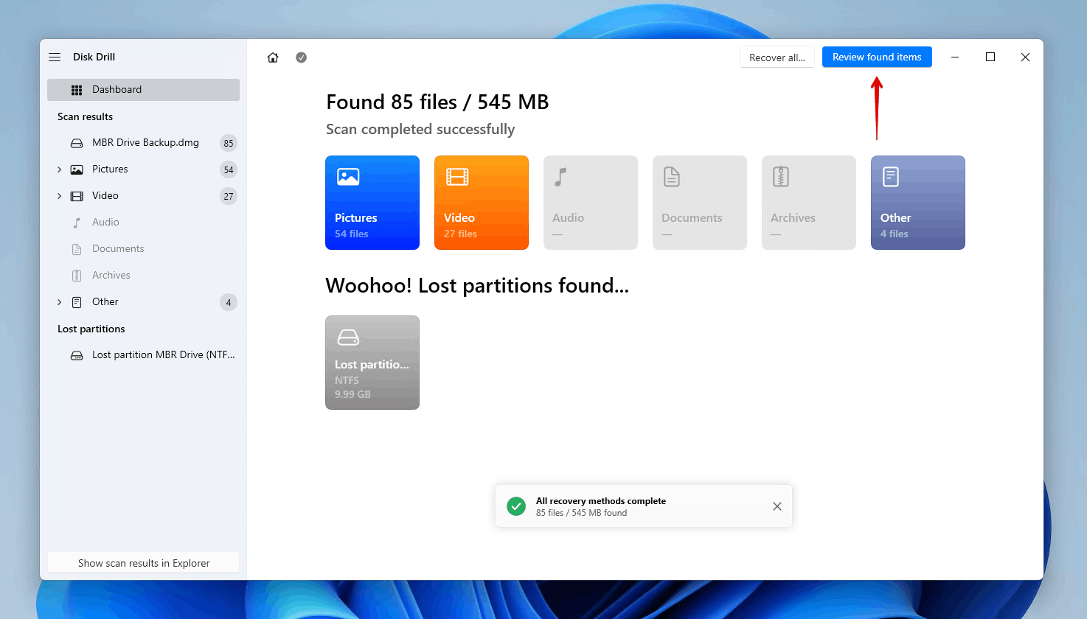1087x619 pixels.
Task: Open Documents category in sidebar
Action: click(x=143, y=249)
